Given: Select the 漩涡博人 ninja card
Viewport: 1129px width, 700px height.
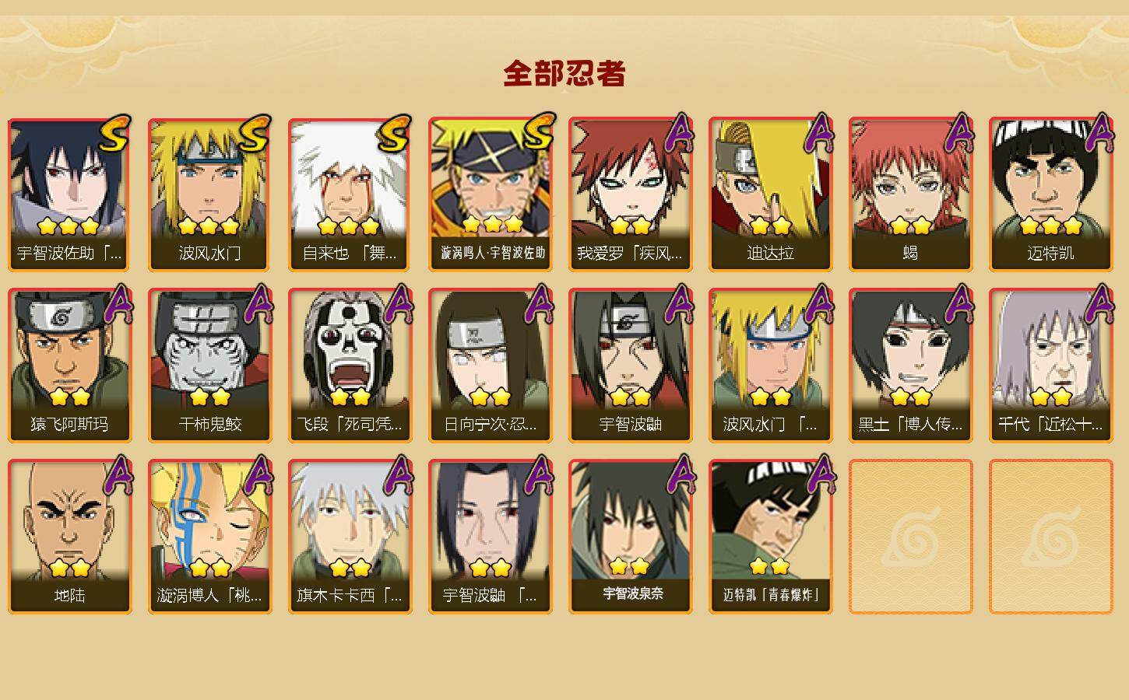Looking at the screenshot, I should tap(209, 537).
